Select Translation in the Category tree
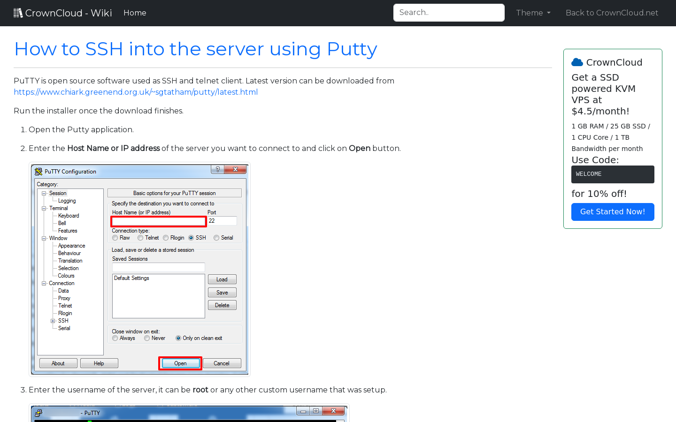676x422 pixels. pos(70,261)
